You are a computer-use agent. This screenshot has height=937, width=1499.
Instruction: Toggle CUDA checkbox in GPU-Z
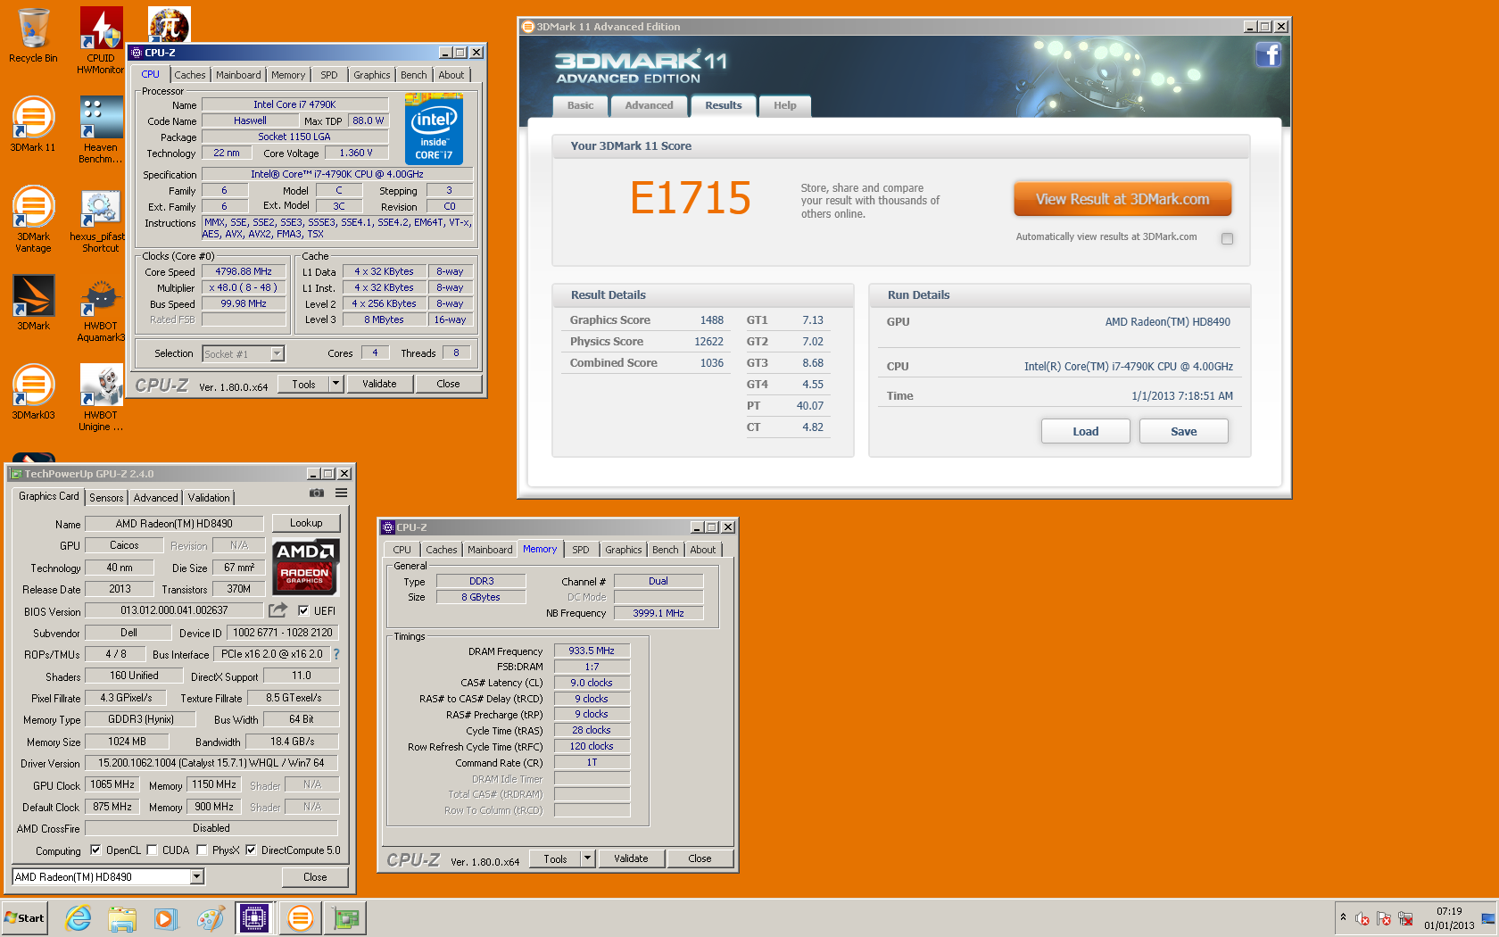(152, 850)
